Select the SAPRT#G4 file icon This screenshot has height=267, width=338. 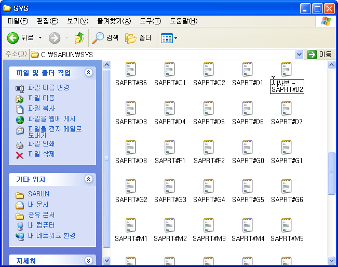tap(209, 186)
